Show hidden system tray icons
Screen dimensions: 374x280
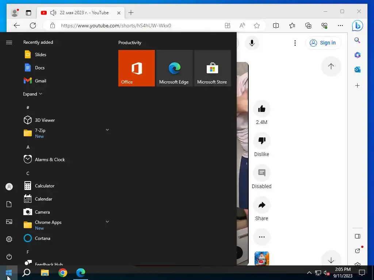(x=309, y=273)
